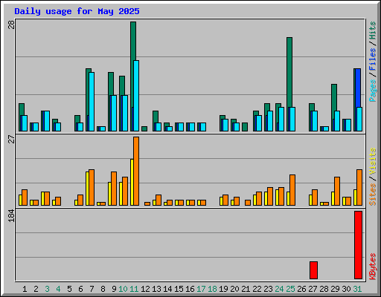Click the orange Sites bar on day 29
The width and height of the screenshot is (381, 297).
337,191
